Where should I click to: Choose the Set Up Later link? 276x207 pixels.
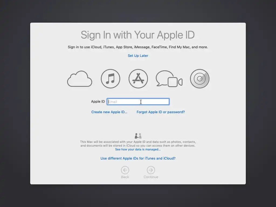(x=138, y=56)
